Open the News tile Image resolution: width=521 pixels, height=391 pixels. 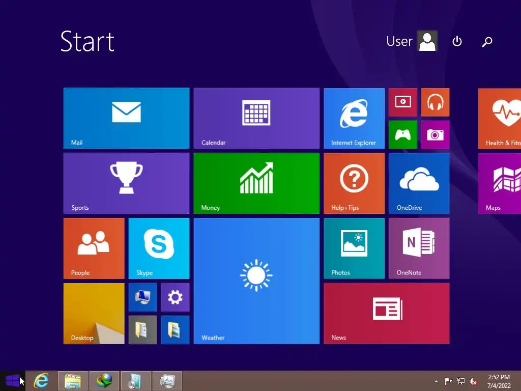(387, 314)
